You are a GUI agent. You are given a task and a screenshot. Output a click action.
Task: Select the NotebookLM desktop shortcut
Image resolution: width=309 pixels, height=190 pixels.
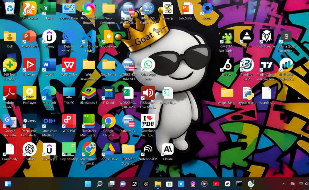coord(148,149)
